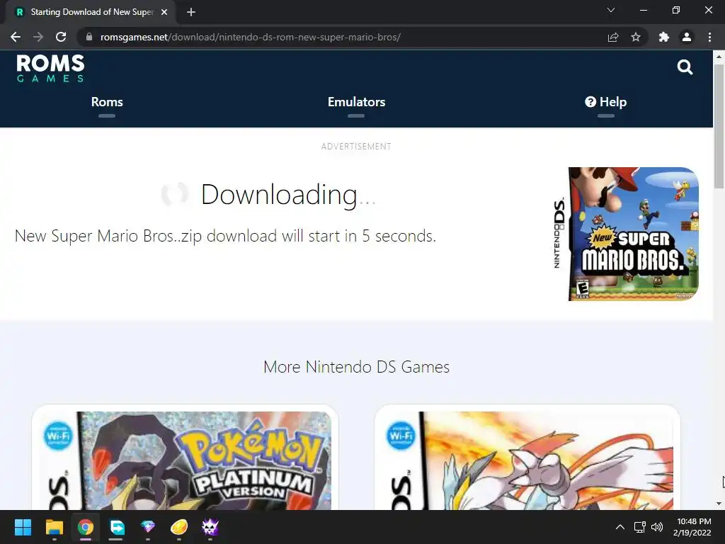This screenshot has width=725, height=544.
Task: Open the Emulators menu item
Action: click(357, 102)
